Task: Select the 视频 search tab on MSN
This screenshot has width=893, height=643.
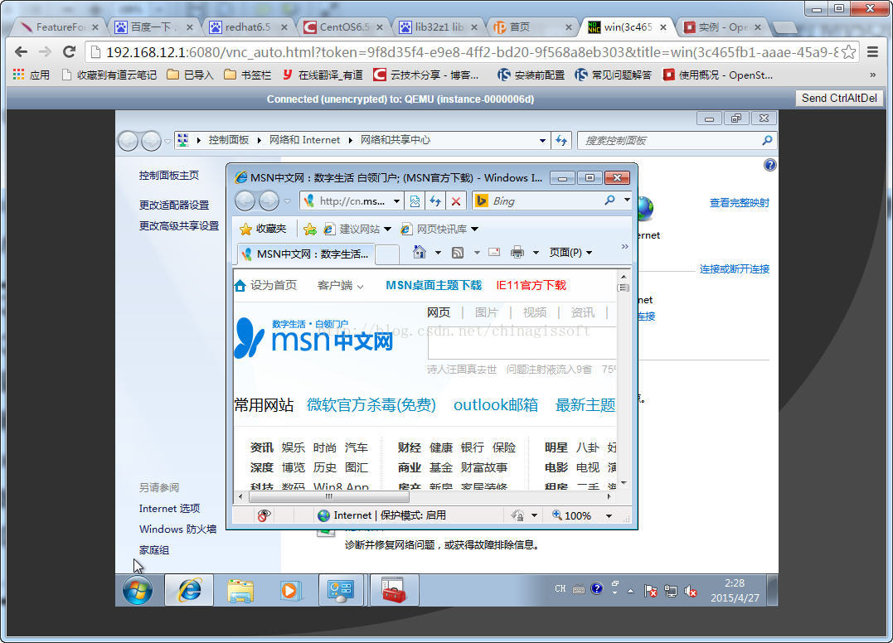Action: click(534, 312)
